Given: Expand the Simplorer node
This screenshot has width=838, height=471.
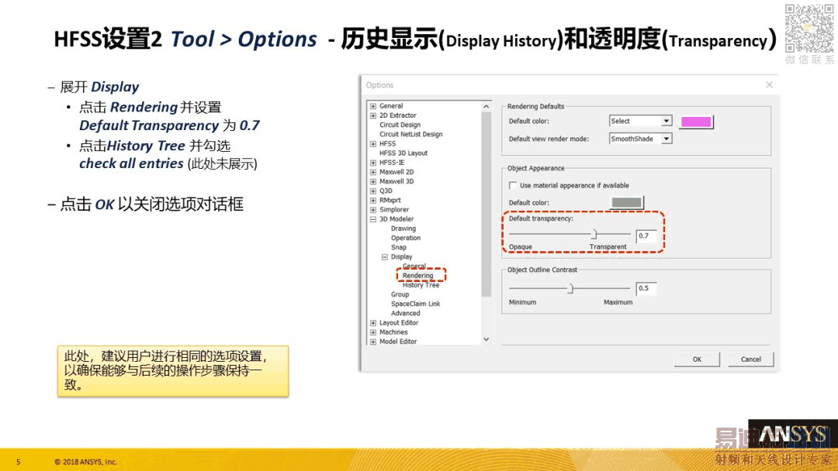Looking at the screenshot, I should 373,210.
